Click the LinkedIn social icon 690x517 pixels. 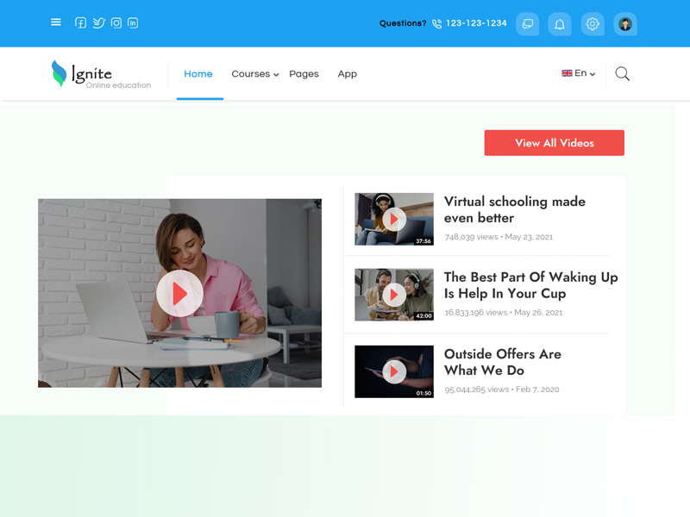click(133, 23)
